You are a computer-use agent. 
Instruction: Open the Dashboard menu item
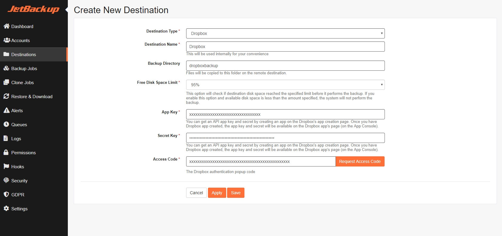click(34, 26)
